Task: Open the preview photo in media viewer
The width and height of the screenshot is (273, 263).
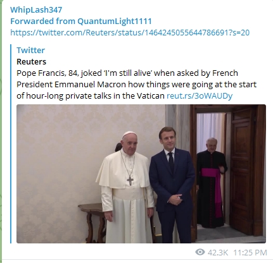Action: (x=141, y=174)
